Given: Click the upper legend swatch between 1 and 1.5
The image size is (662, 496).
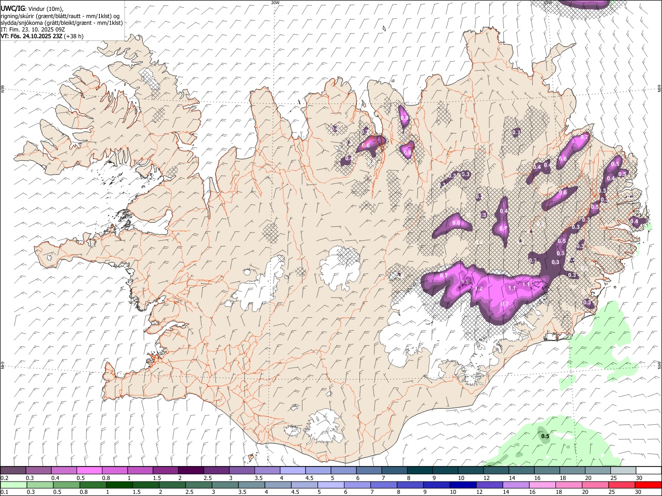Looking at the screenshot, I should (x=140, y=471).
